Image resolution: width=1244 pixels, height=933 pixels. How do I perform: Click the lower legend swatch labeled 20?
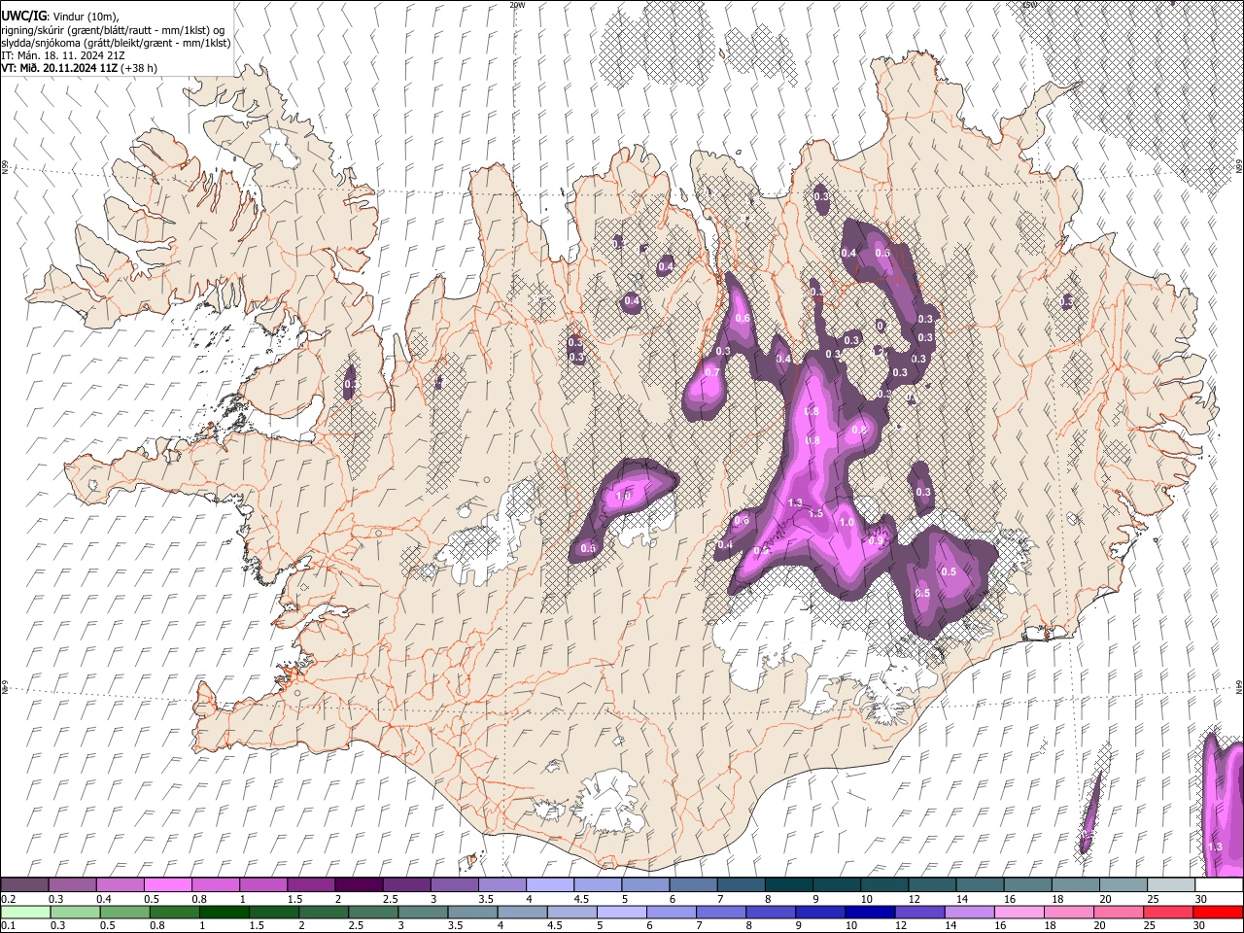coord(1118,912)
